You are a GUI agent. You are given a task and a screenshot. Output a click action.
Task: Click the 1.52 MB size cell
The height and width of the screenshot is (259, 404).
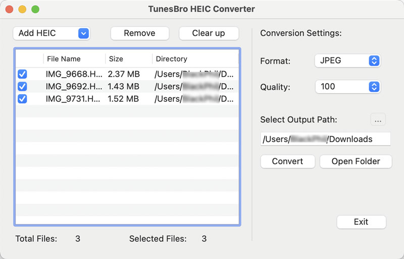(x=123, y=99)
